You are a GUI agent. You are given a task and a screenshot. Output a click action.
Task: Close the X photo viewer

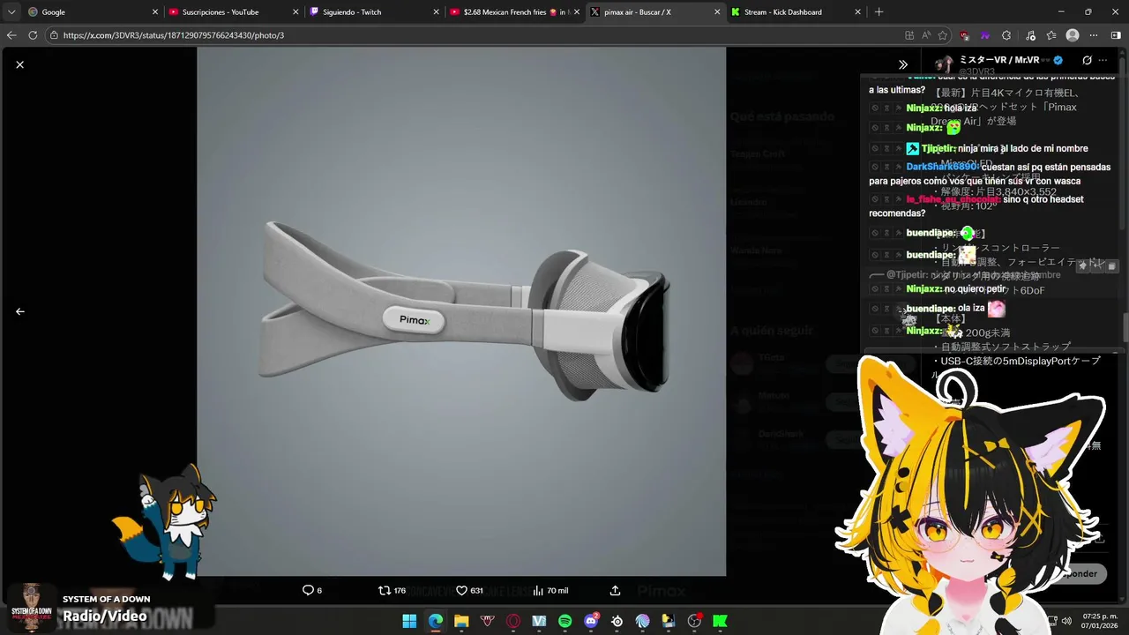click(19, 64)
